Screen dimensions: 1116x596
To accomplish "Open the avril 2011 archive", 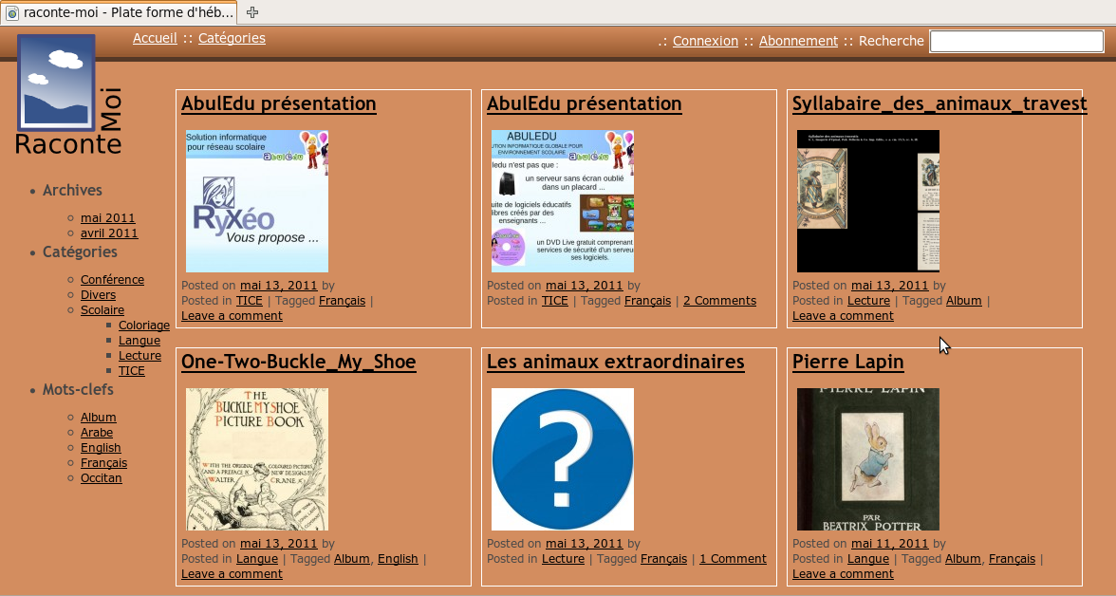I will point(109,233).
